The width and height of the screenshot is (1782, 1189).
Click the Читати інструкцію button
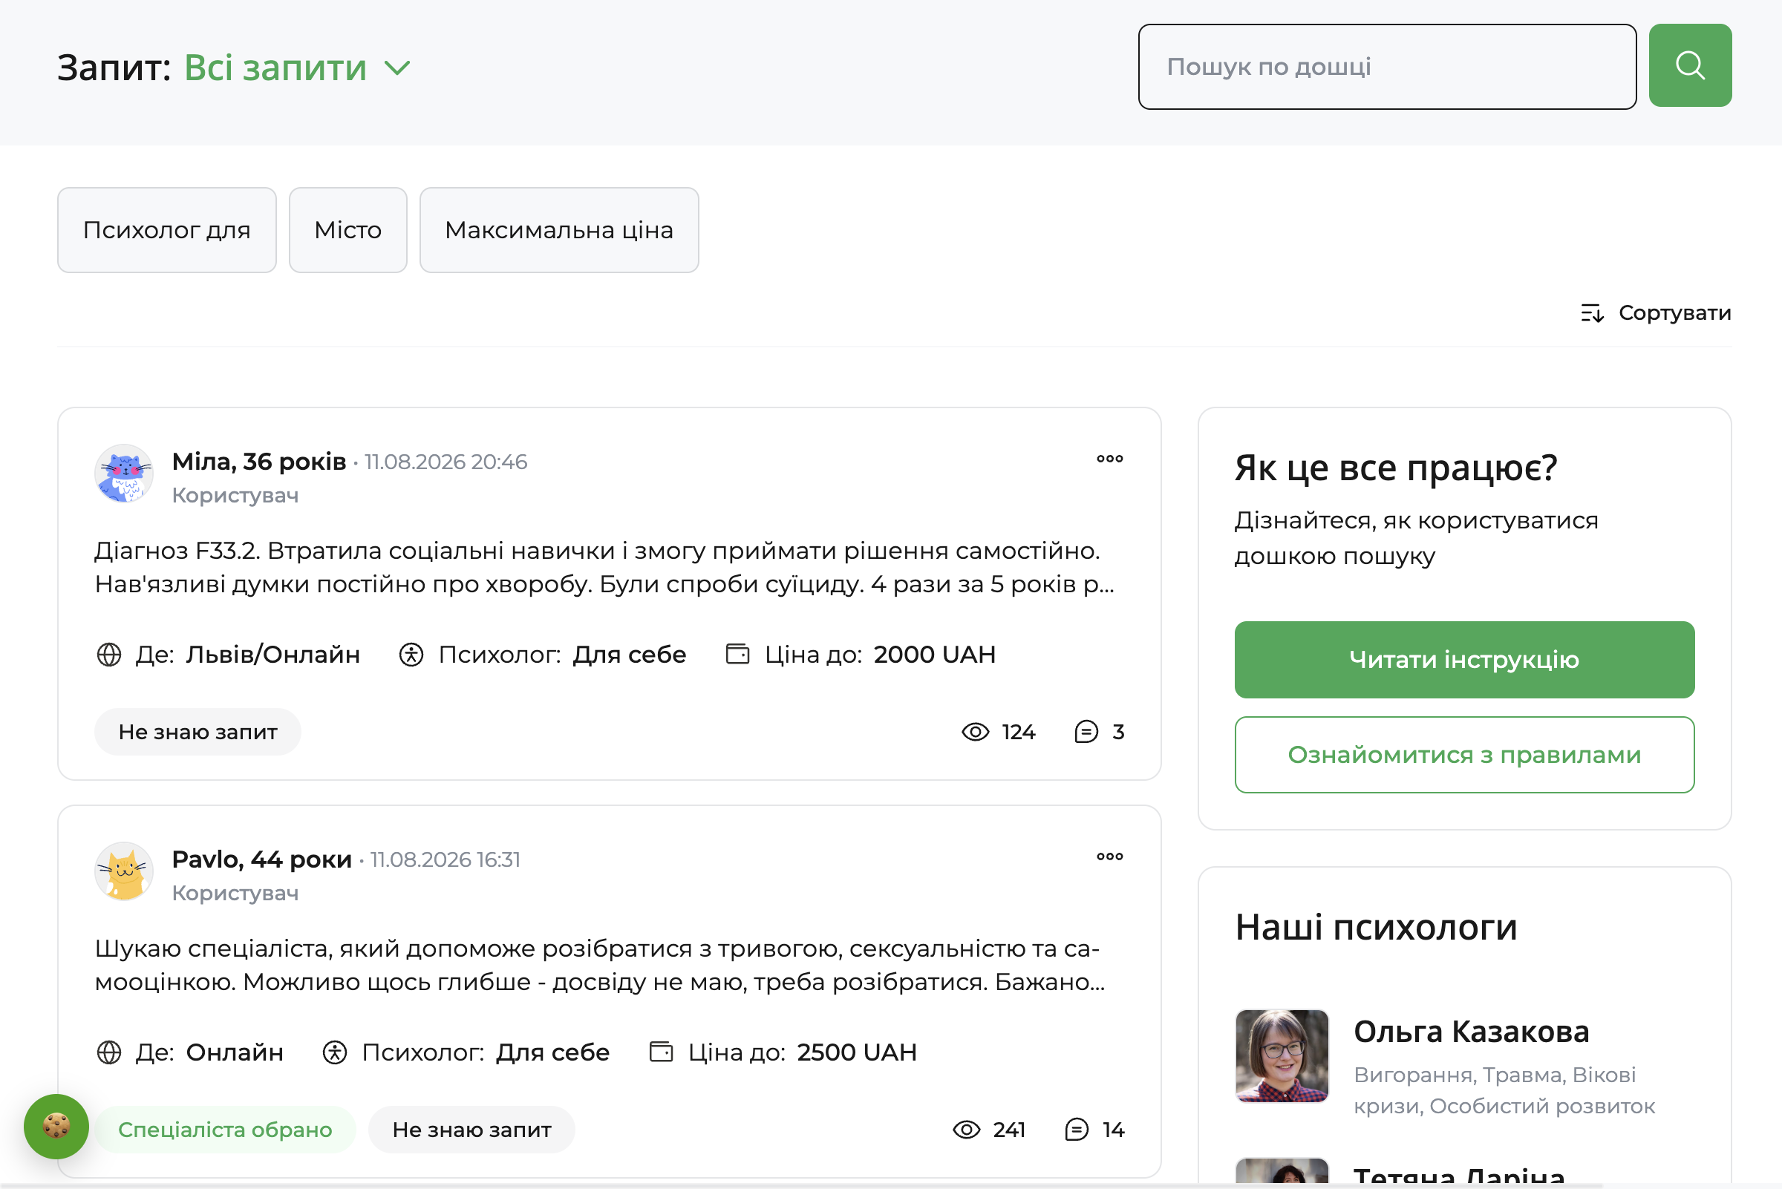pos(1463,659)
